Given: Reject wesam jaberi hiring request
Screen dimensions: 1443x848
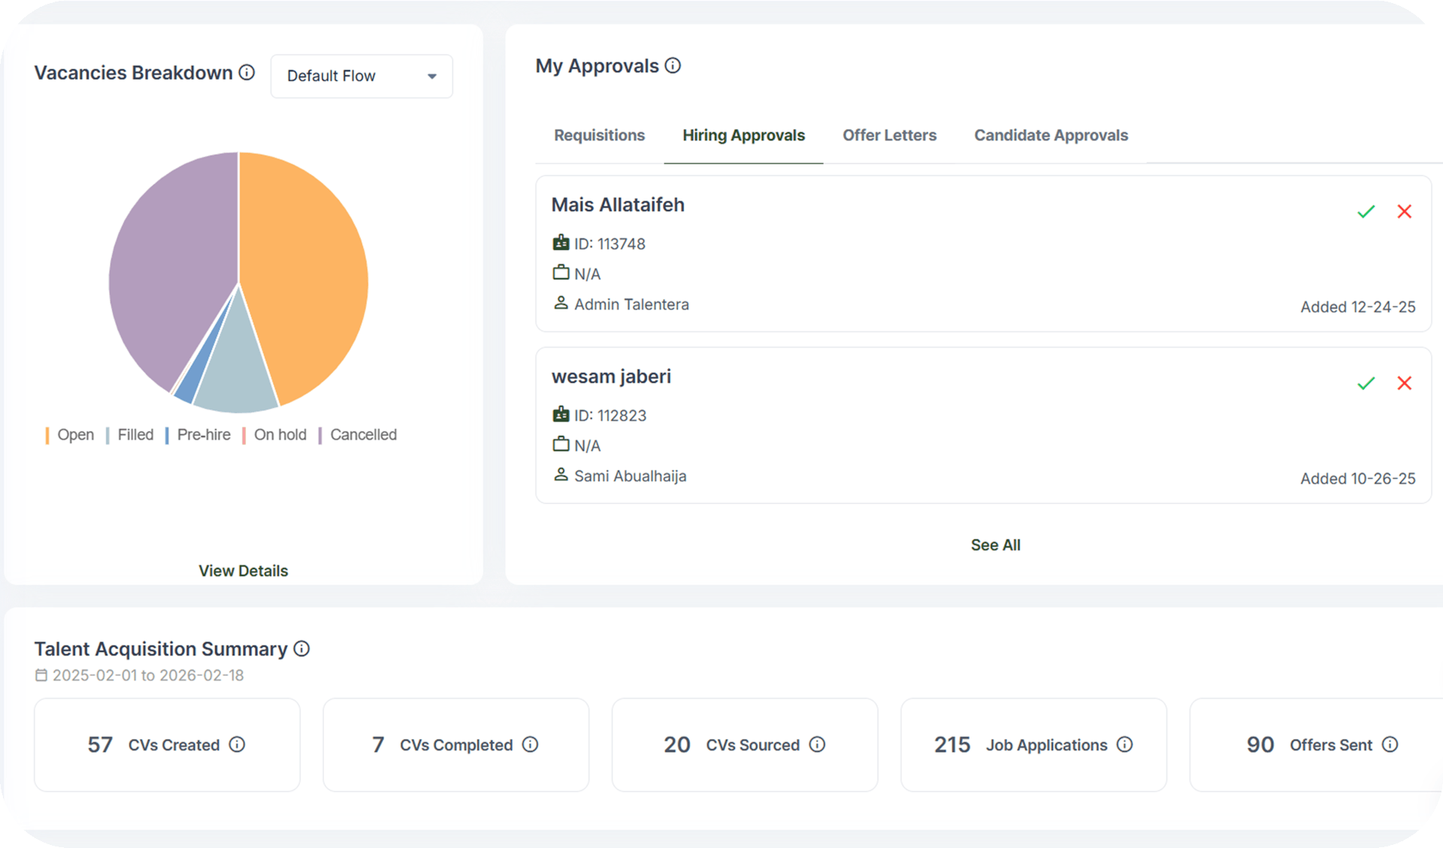Looking at the screenshot, I should pyautogui.click(x=1404, y=384).
